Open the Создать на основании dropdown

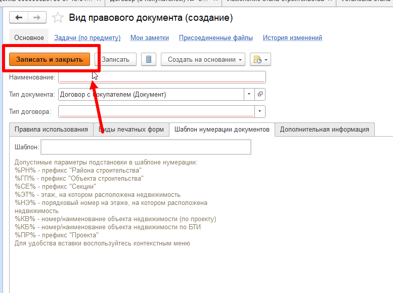[203, 59]
